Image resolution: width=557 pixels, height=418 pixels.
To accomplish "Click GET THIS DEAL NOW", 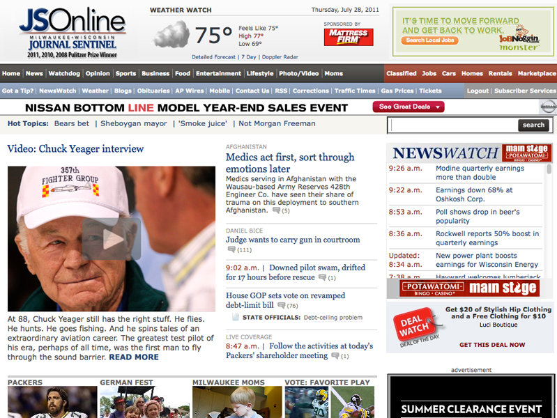I will point(492,345).
